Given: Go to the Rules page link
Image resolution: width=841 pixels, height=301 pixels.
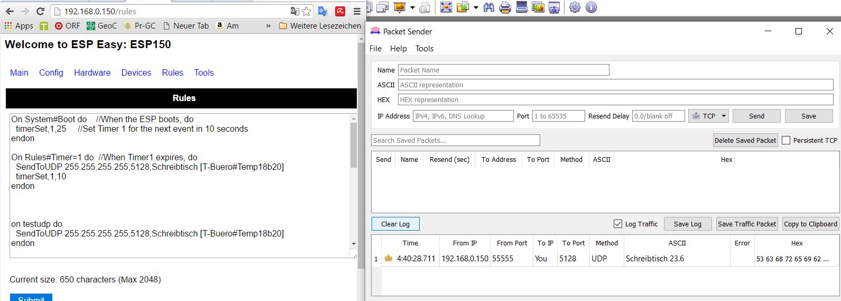Looking at the screenshot, I should 173,72.
